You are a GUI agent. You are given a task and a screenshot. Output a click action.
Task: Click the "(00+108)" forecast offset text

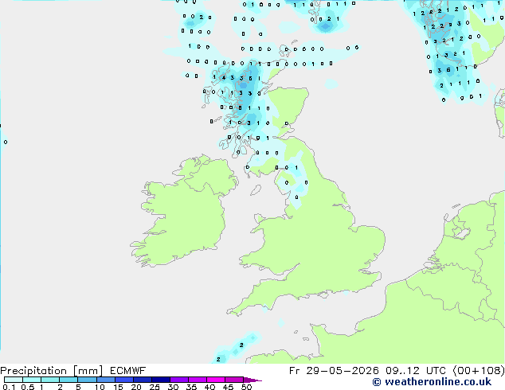click(479, 371)
